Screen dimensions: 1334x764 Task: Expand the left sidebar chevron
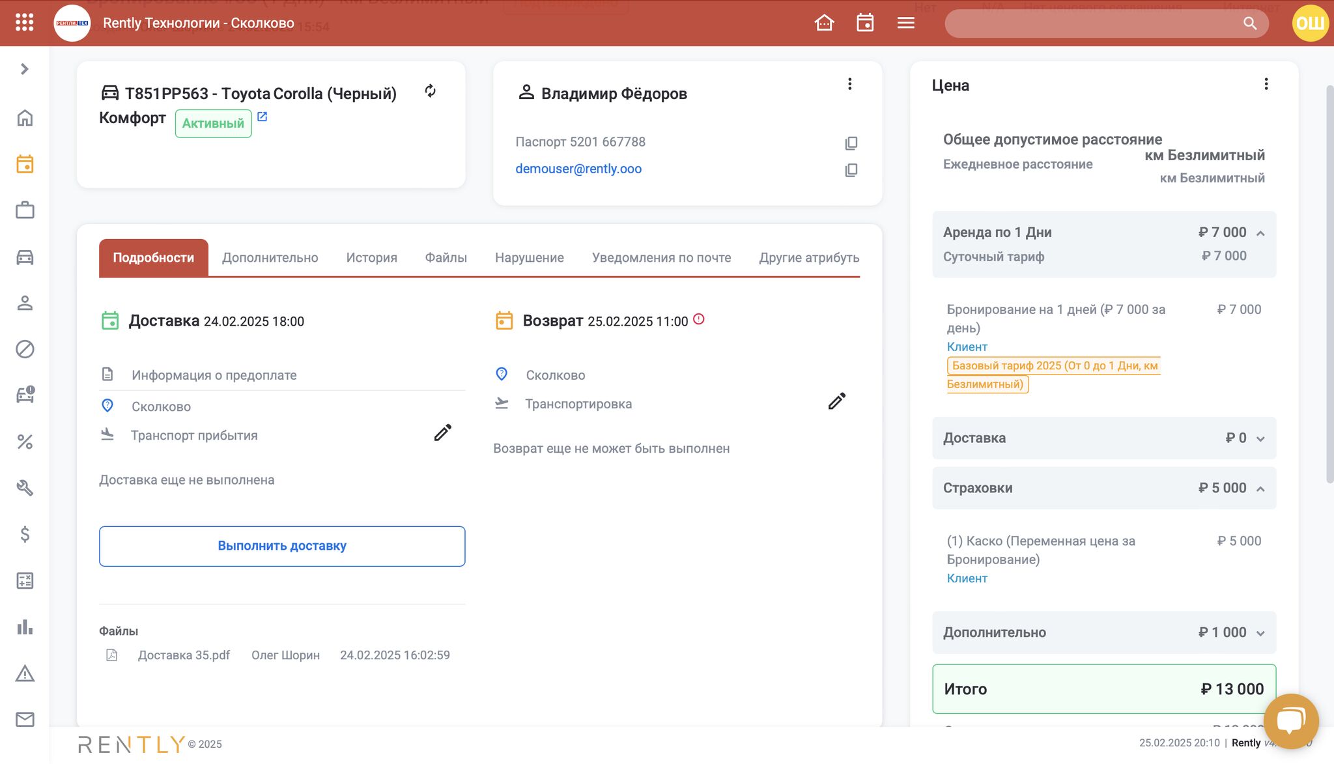(25, 69)
